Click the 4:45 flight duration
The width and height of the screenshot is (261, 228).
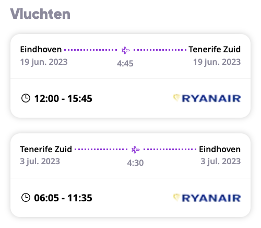(125, 63)
